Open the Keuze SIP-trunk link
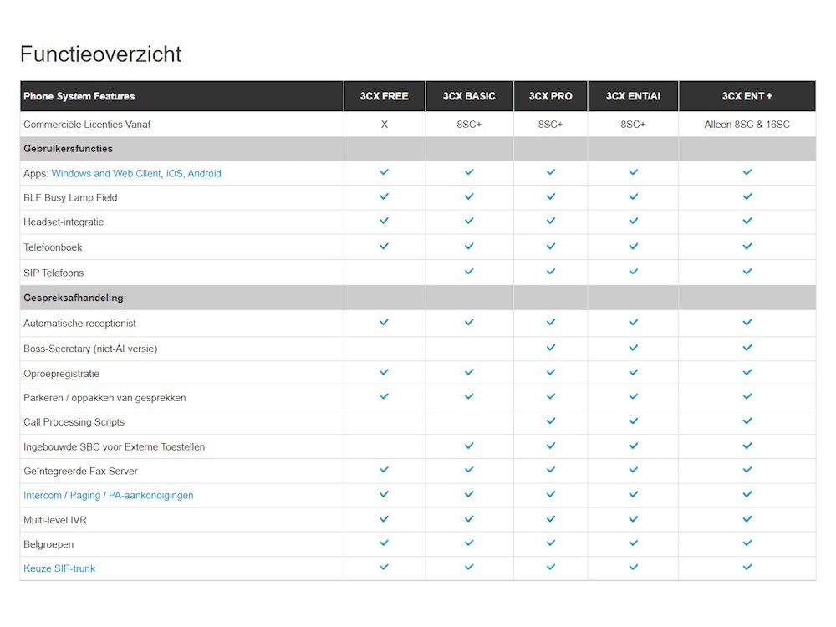Viewport: 836px width, 627px height. click(x=59, y=568)
